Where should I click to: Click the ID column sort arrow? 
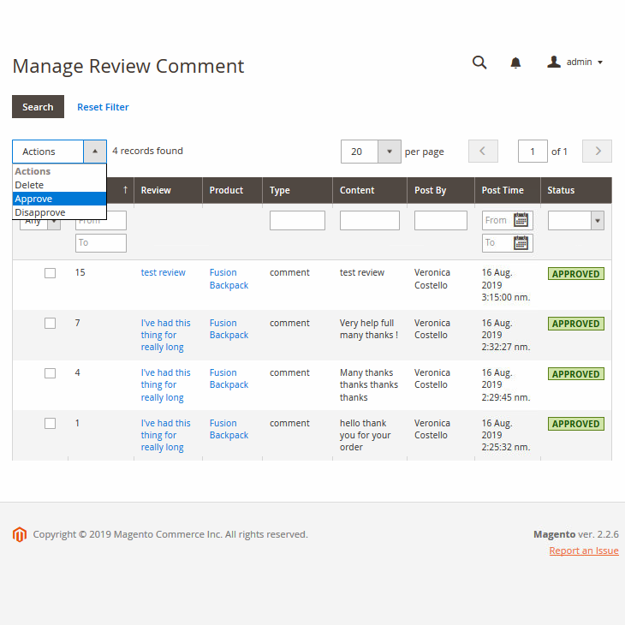125,190
